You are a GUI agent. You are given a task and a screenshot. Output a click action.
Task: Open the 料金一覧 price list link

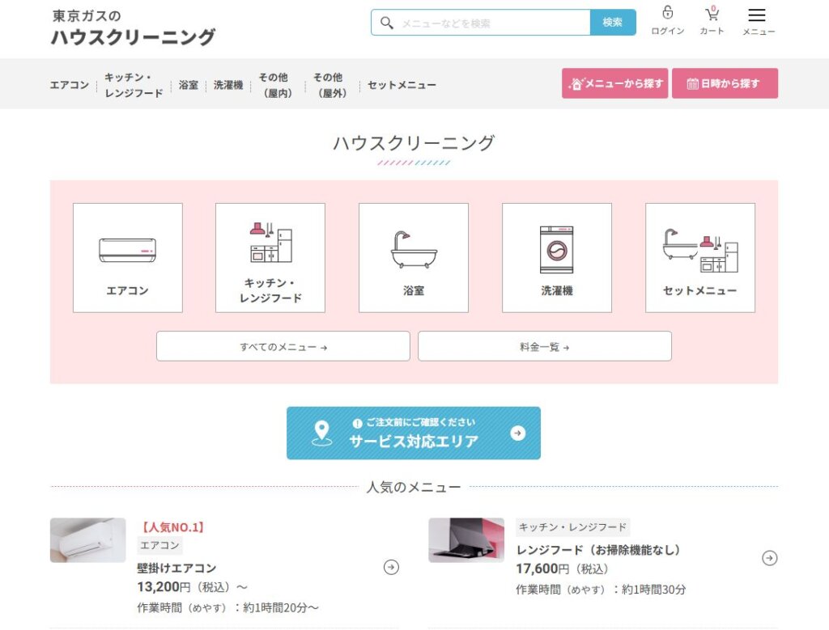coord(544,345)
